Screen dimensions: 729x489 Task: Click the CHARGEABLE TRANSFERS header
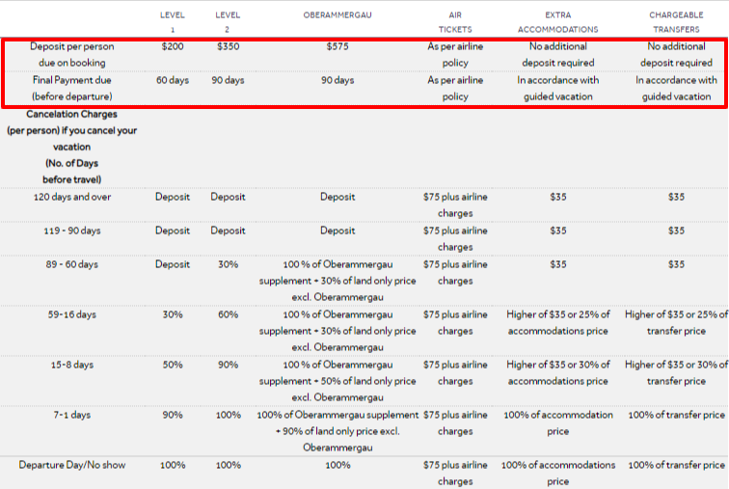coord(676,22)
